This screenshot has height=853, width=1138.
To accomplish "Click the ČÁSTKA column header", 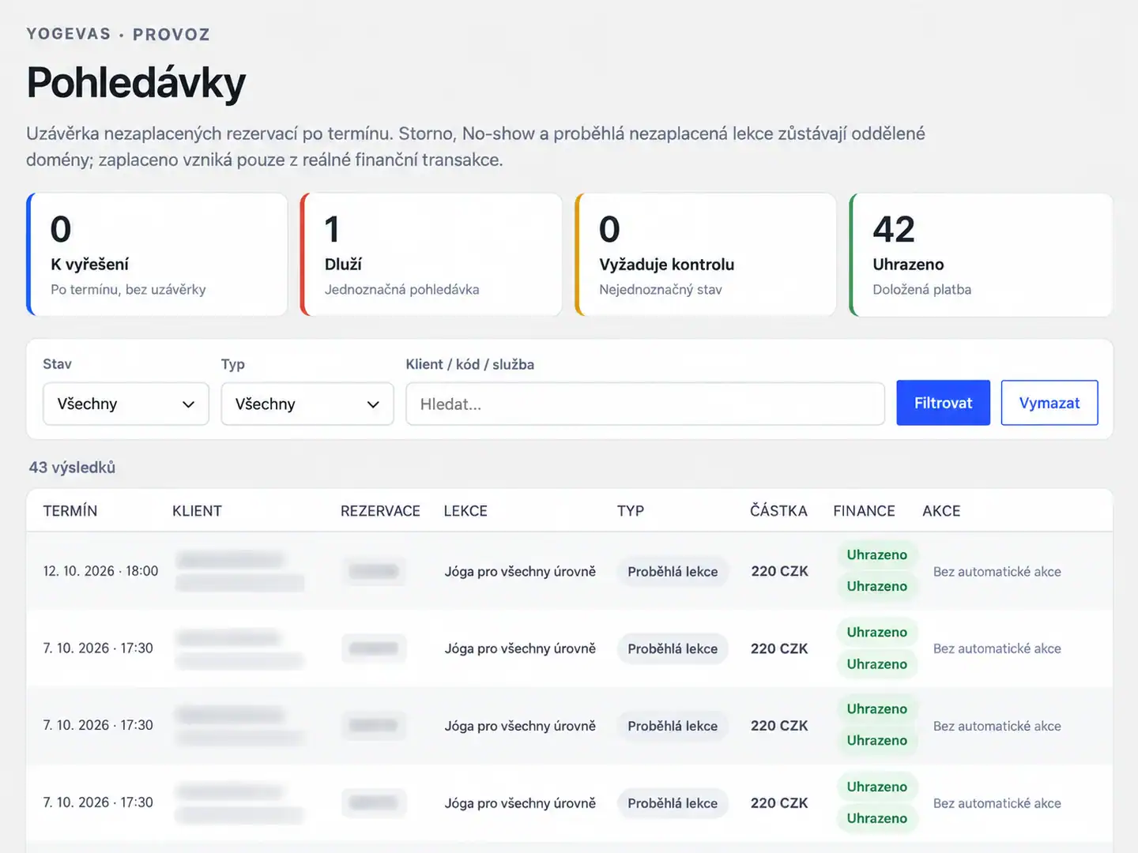I will [x=778, y=511].
